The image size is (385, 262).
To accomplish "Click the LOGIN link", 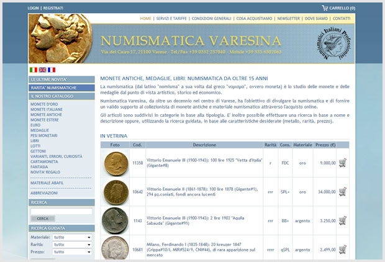I will tap(33, 8).
